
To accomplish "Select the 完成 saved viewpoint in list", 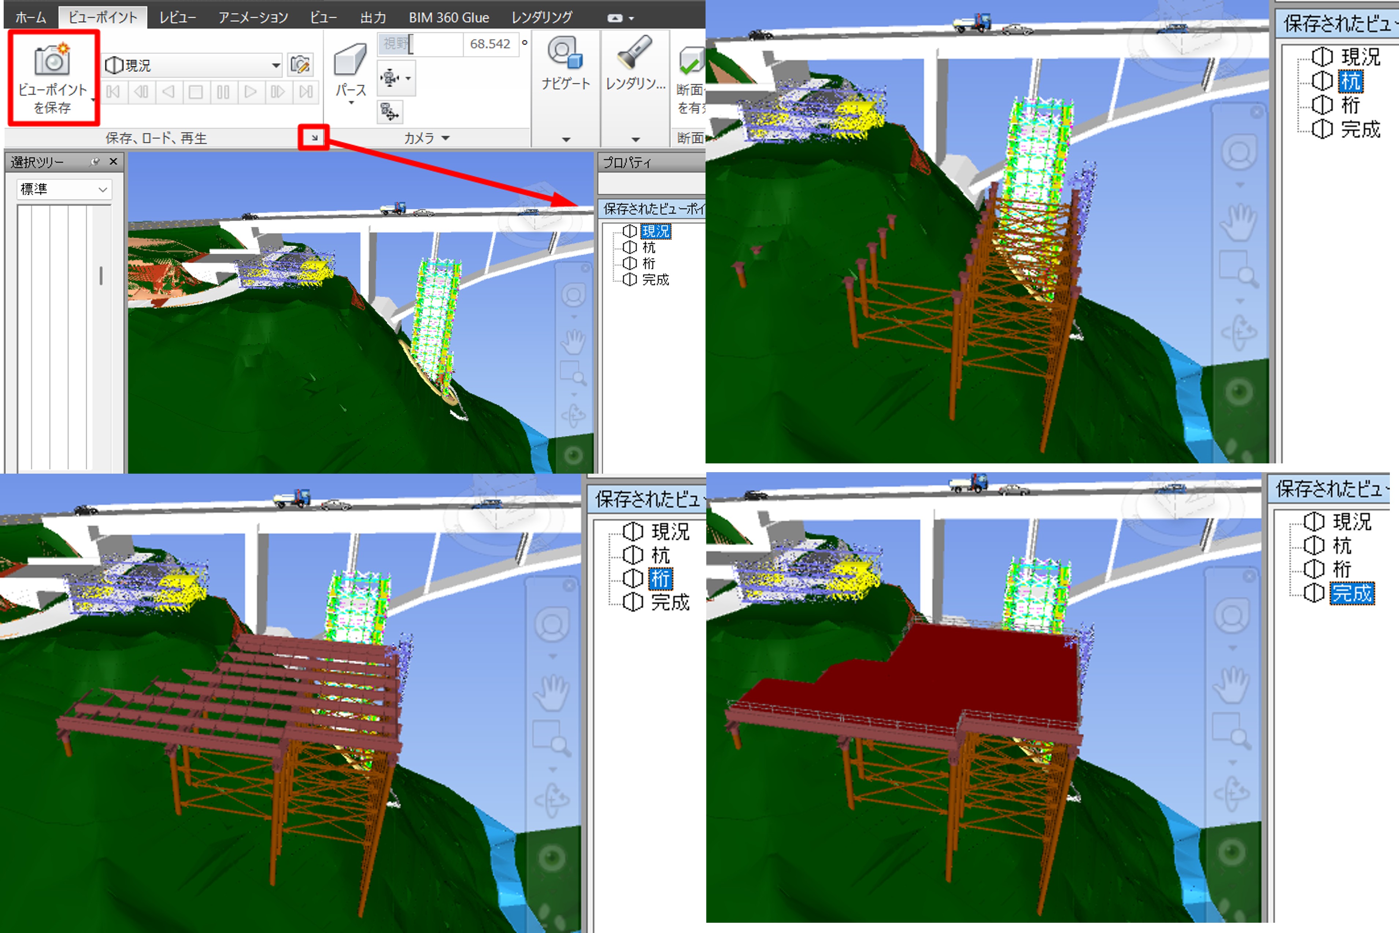I will 655,279.
